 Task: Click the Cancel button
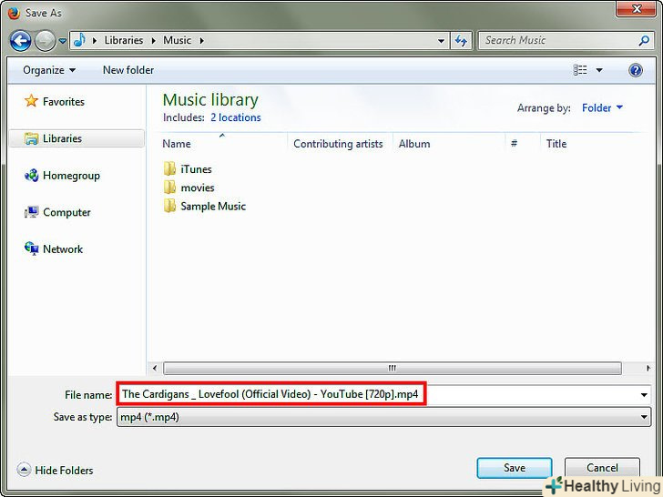pyautogui.click(x=602, y=468)
